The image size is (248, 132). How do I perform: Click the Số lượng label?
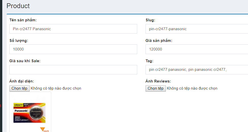point(19,41)
